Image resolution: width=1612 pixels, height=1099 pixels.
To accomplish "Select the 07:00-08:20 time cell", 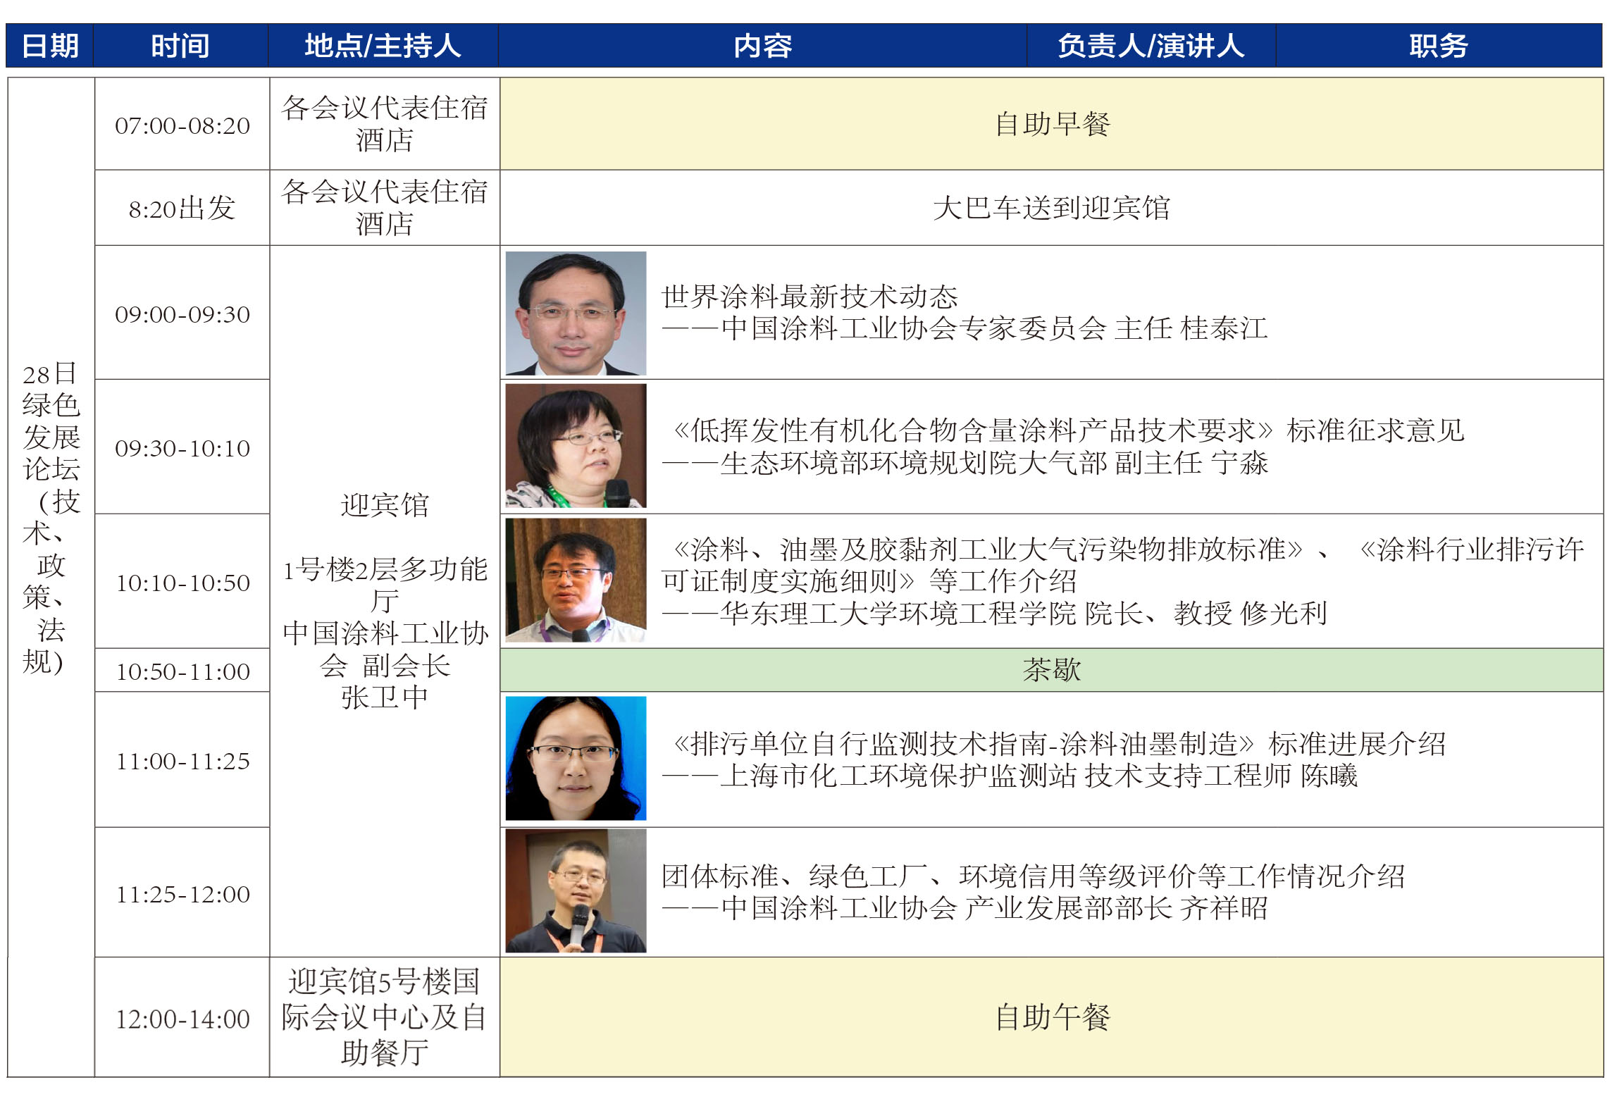I will click(x=182, y=124).
